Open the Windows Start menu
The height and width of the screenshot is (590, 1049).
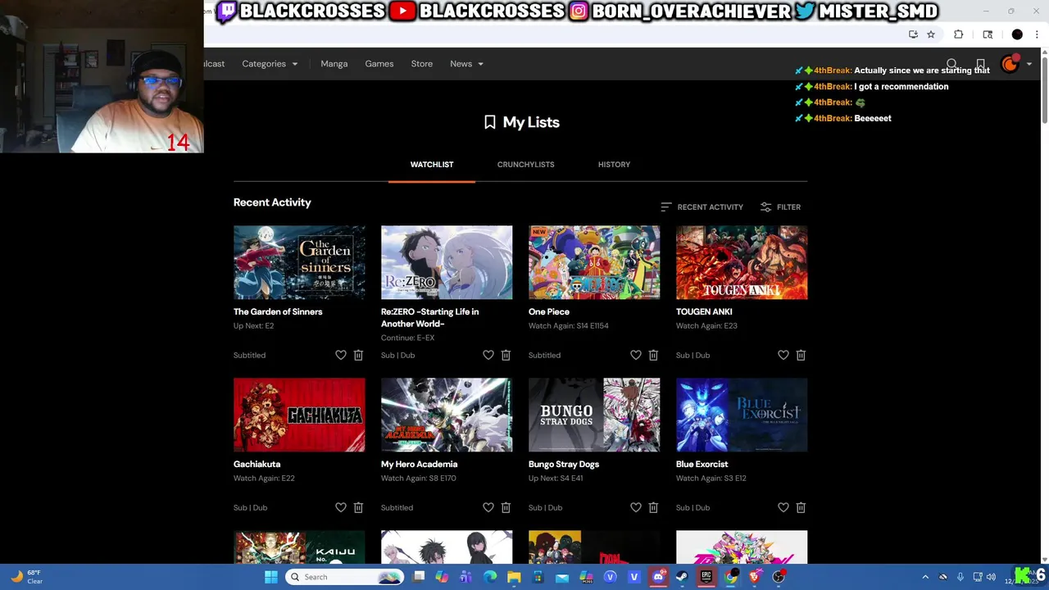coord(271,577)
